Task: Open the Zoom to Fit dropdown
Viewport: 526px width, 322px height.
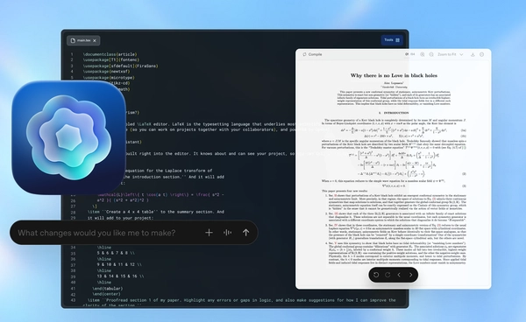Action: (451, 54)
